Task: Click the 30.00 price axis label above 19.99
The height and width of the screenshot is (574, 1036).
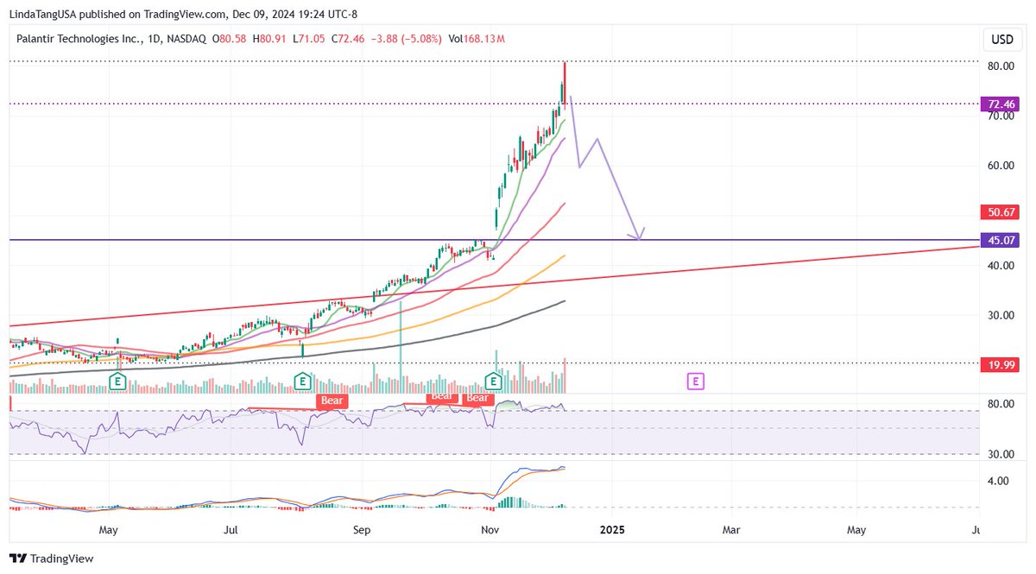Action: [1001, 316]
